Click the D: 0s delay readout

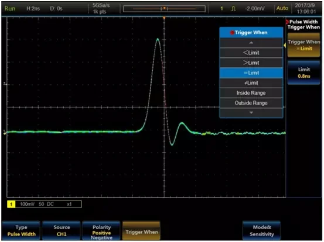56,8
